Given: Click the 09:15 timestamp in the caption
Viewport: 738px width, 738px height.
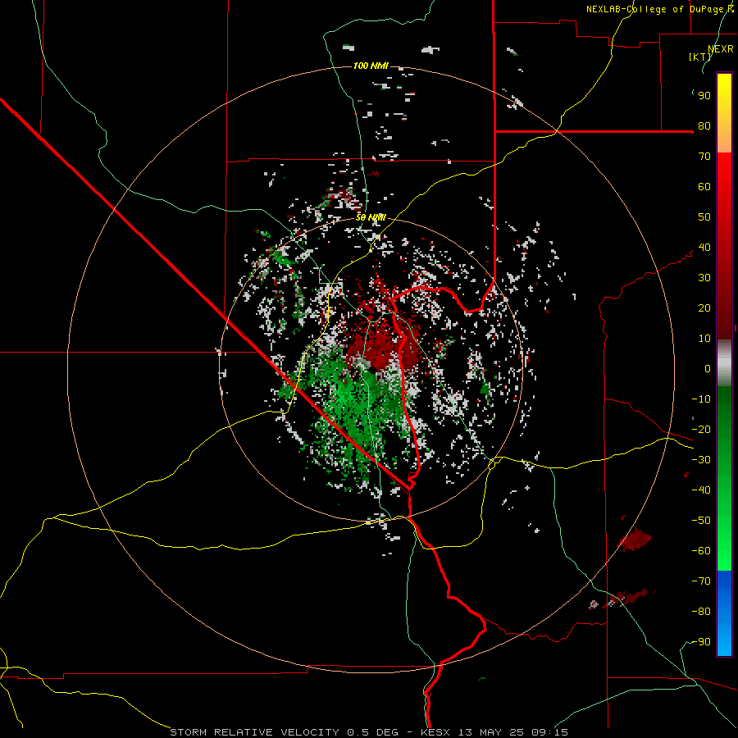Looking at the screenshot, I should (x=549, y=732).
